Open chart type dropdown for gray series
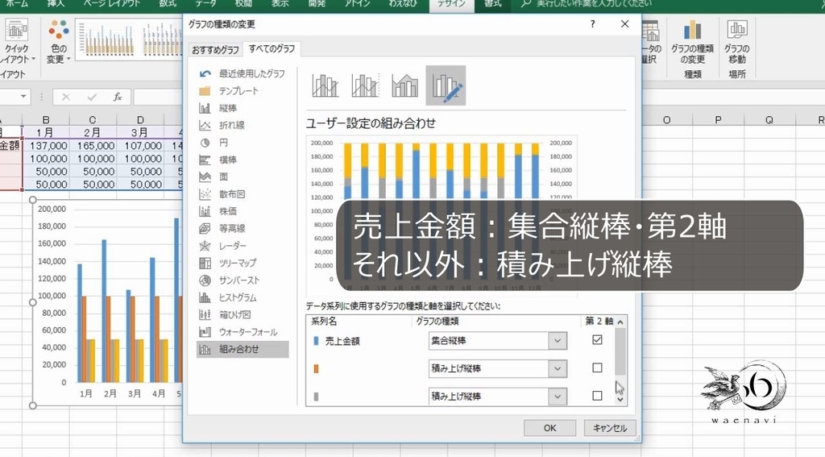 point(558,396)
